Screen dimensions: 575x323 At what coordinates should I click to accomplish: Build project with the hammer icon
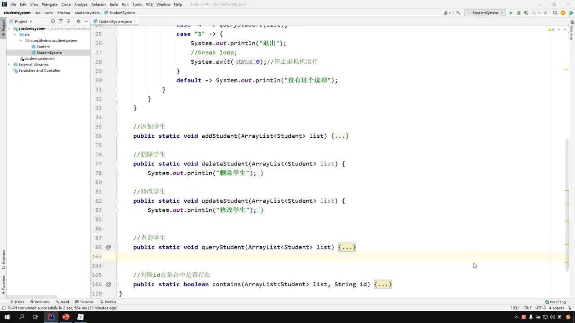458,13
